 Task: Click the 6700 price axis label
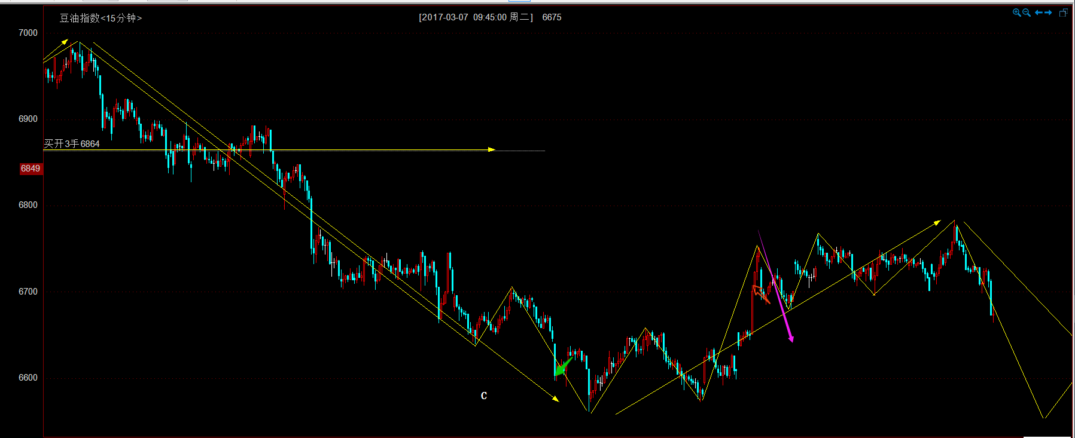(x=28, y=292)
